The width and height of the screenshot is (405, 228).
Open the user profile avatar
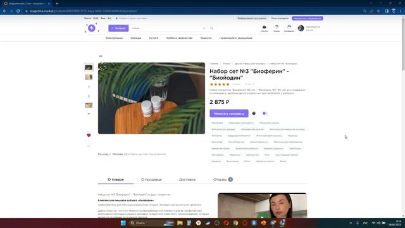[301, 28]
